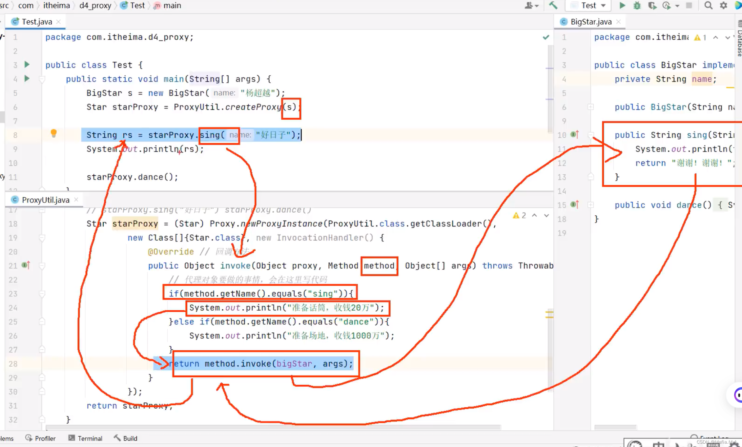This screenshot has width=742, height=447.
Task: Open dropdown arrow next to profile run icon
Action: [677, 6]
